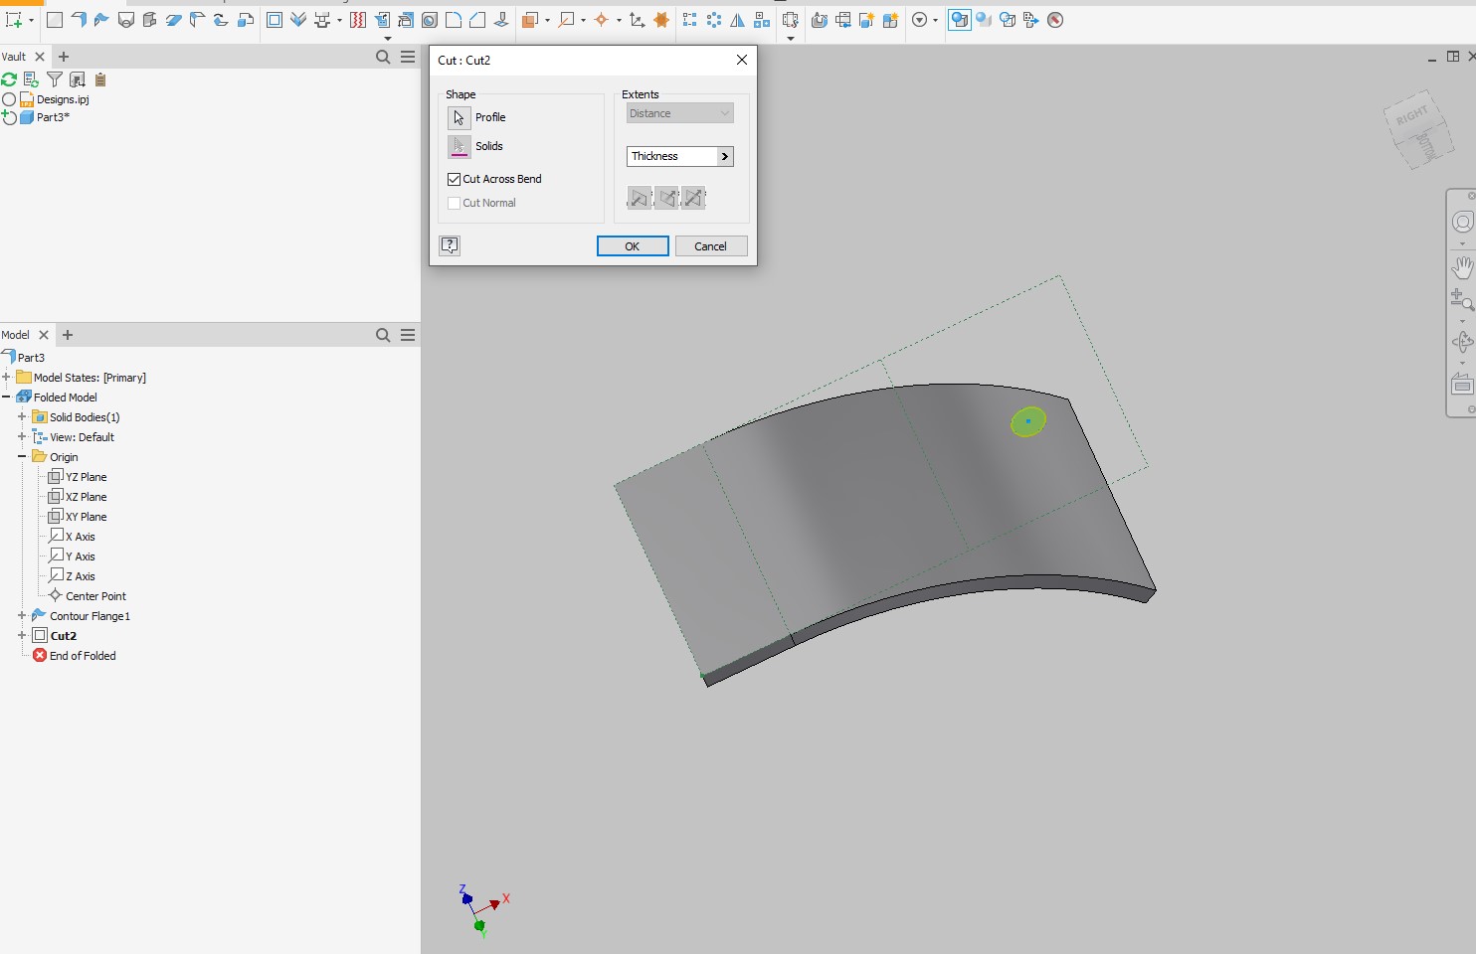
Task: Select the Rip tool with red zigzag
Action: click(x=358, y=20)
